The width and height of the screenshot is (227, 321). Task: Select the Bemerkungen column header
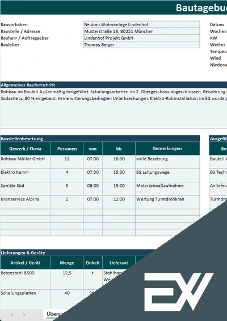(167, 149)
